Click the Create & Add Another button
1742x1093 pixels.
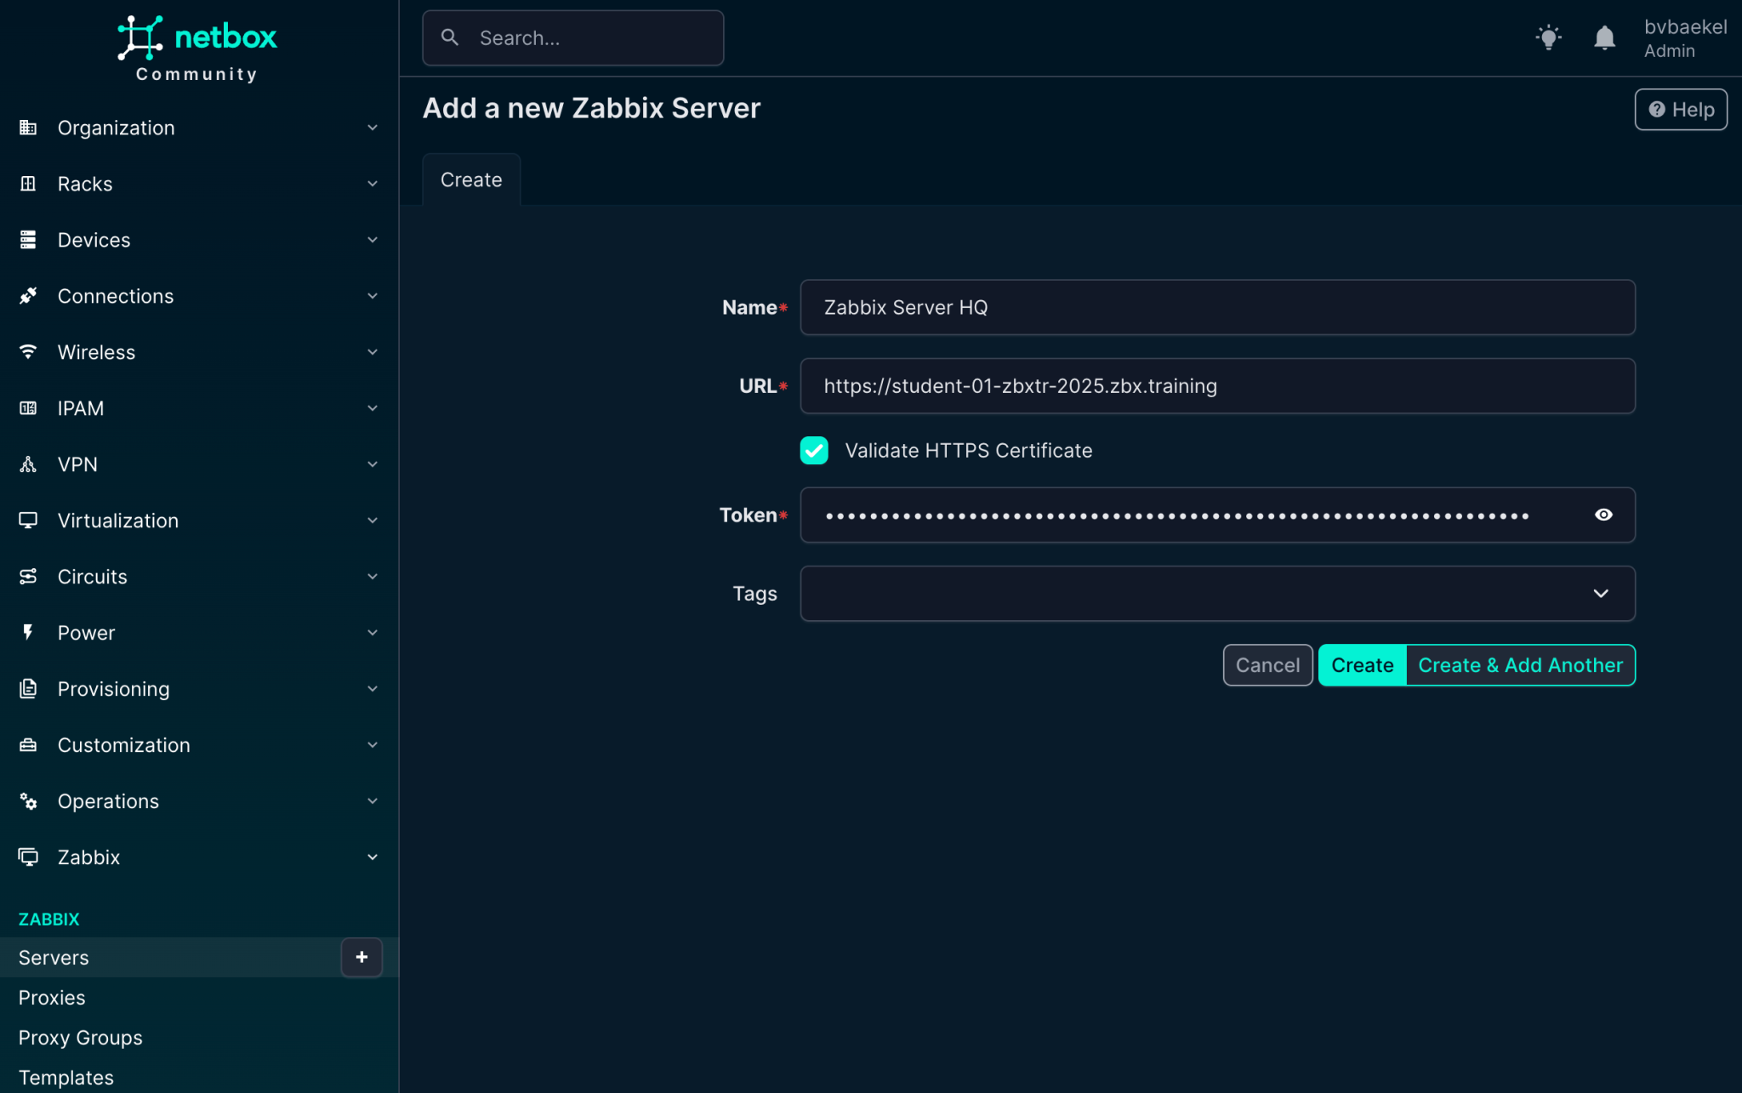coord(1520,664)
